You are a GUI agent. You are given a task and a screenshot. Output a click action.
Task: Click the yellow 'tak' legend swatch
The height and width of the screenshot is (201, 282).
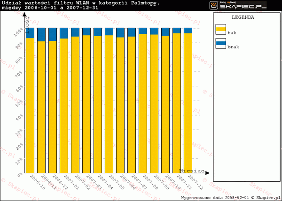(221, 29)
